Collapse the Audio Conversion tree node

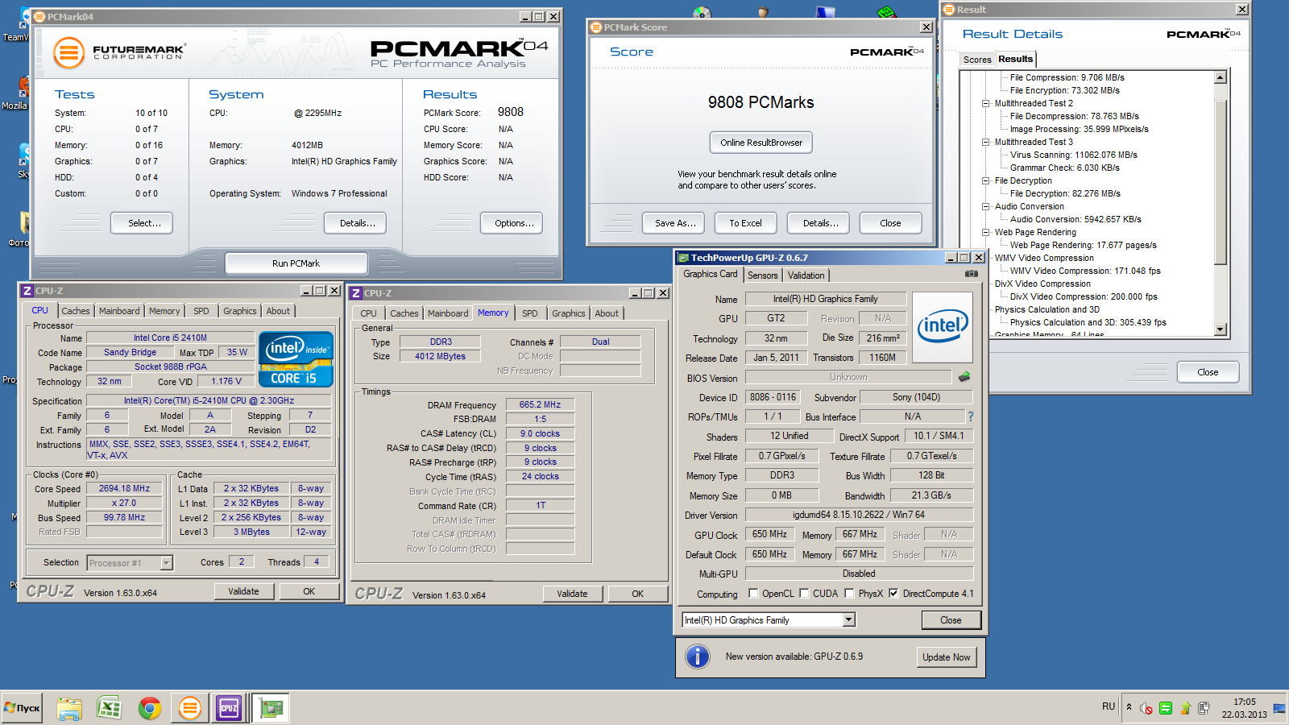pos(985,206)
